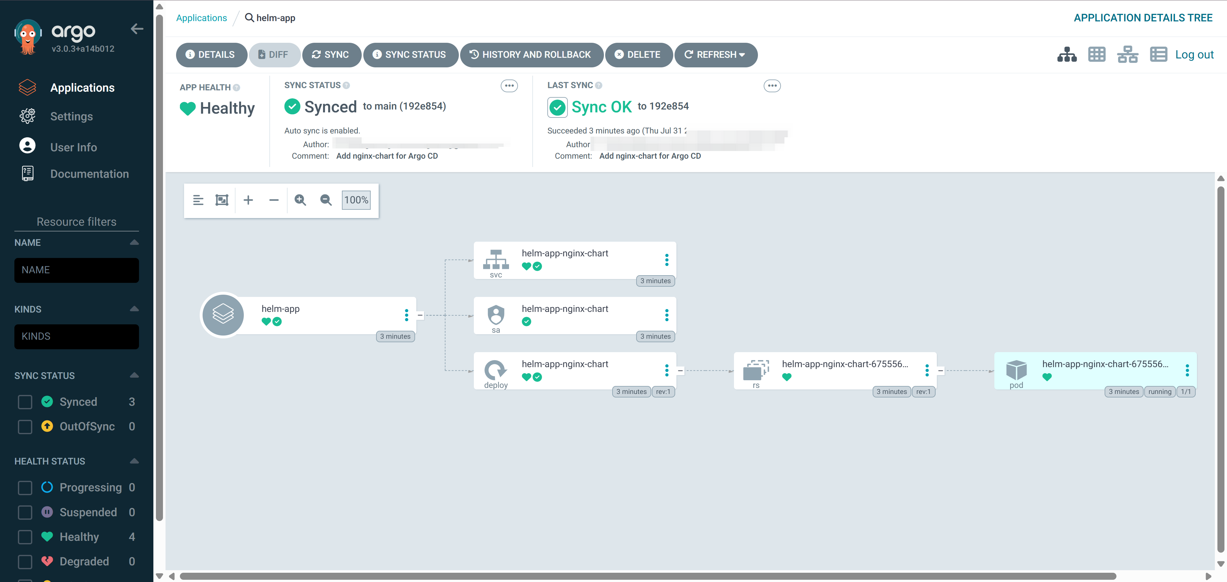
Task: Check the Suspended filter checkbox
Action: [x=25, y=512]
